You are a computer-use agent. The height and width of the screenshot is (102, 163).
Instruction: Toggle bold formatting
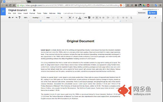[70, 18]
